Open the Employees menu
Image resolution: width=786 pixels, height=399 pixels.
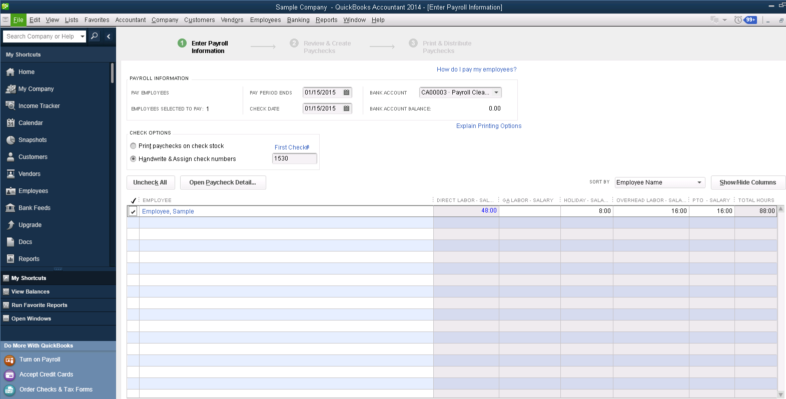pos(265,20)
